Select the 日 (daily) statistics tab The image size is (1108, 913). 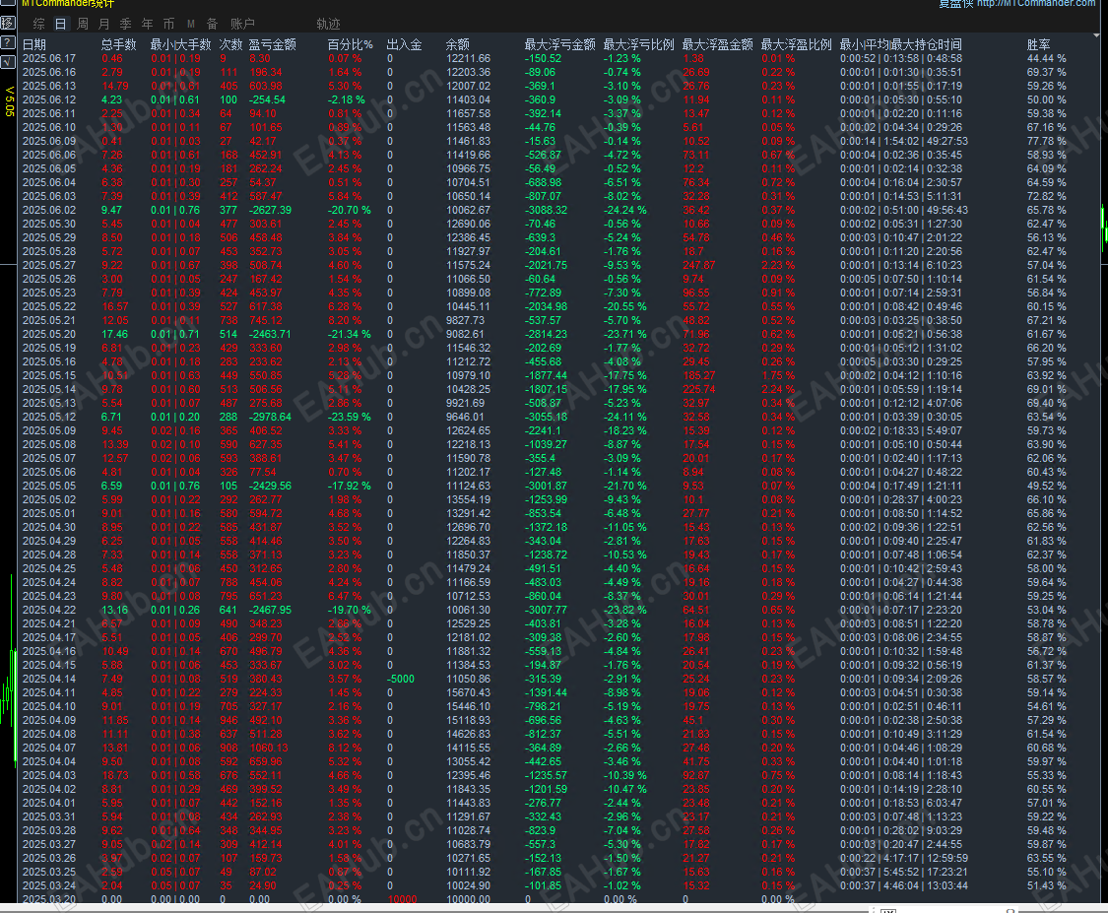[61, 24]
